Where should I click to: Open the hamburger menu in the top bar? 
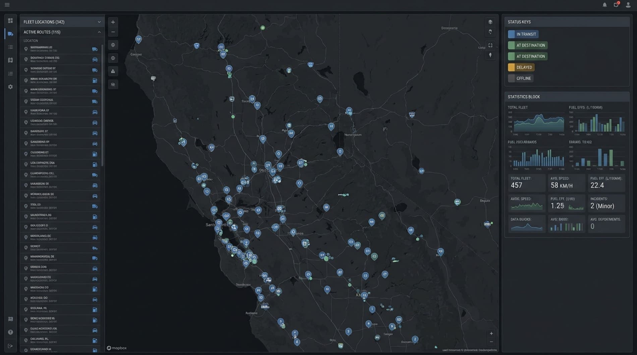tap(7, 5)
